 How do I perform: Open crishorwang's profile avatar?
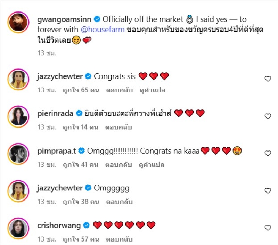point(18,228)
